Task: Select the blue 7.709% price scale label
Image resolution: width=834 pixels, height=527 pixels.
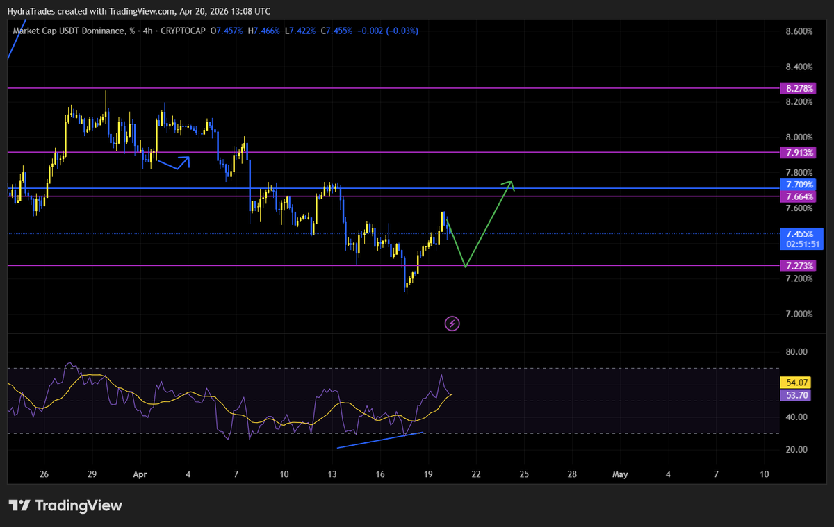Action: click(798, 185)
